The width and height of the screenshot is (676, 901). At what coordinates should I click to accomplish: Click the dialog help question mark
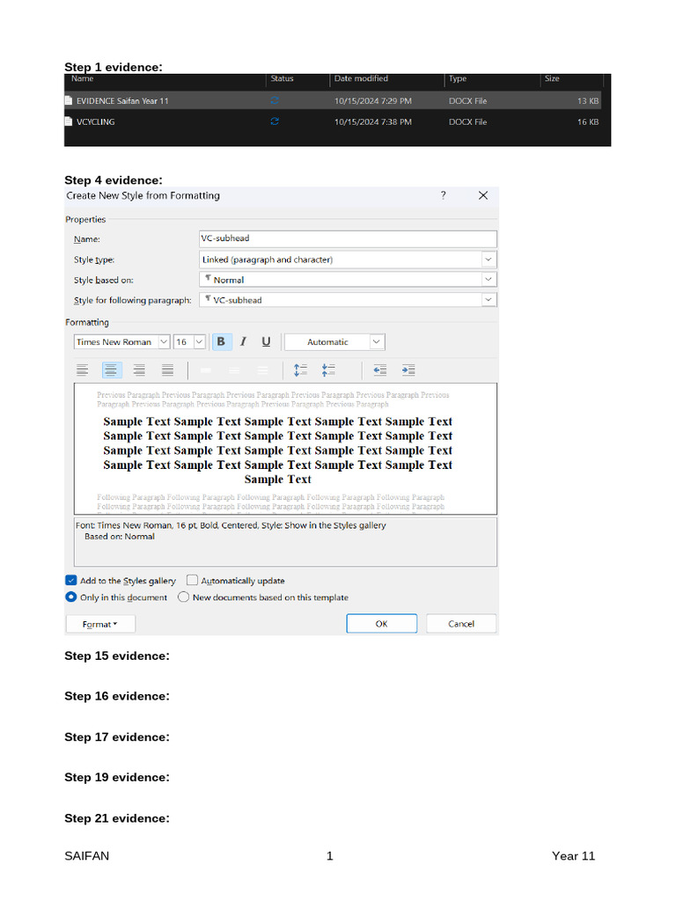point(444,196)
